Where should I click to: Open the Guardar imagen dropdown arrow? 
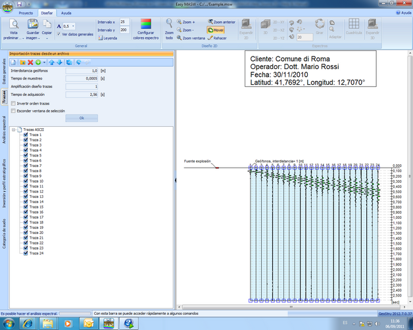point(39,38)
